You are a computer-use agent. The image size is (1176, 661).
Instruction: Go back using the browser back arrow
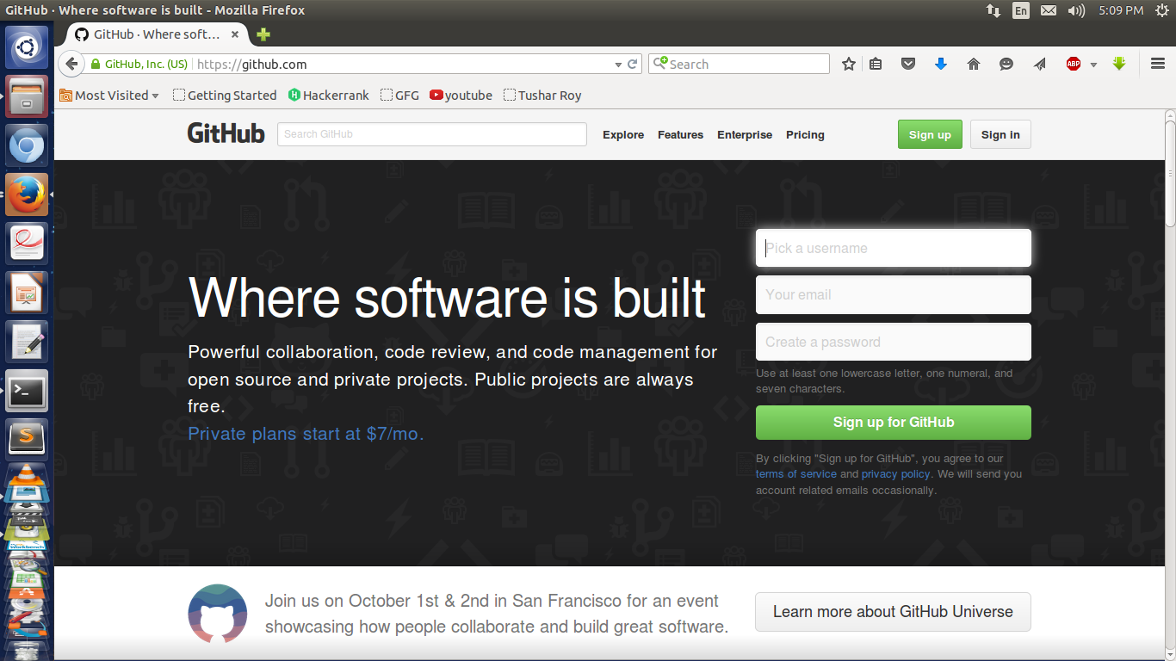71,64
